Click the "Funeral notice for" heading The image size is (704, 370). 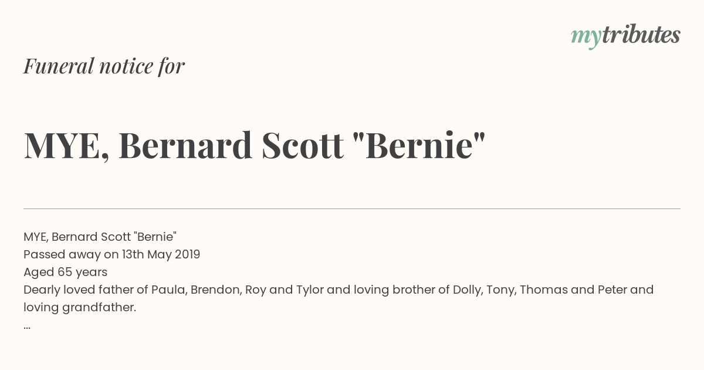[x=104, y=66]
